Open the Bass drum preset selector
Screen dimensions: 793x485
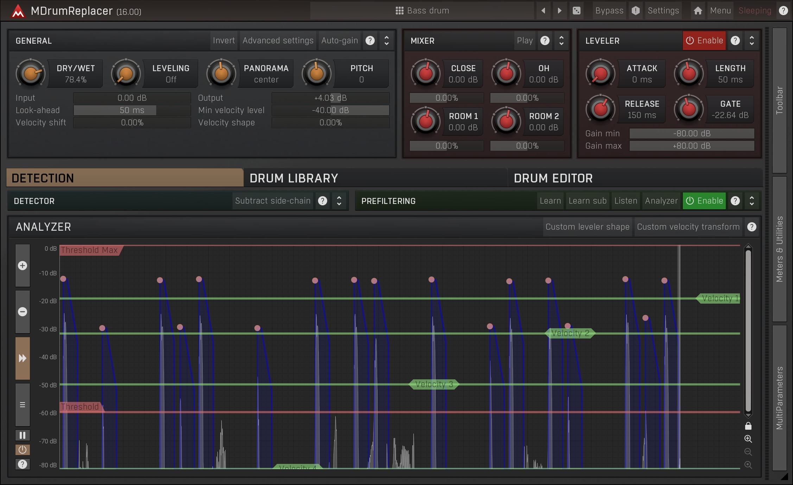pyautogui.click(x=422, y=11)
